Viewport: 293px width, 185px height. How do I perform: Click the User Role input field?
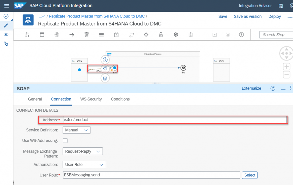pyautogui.click(x=151, y=175)
